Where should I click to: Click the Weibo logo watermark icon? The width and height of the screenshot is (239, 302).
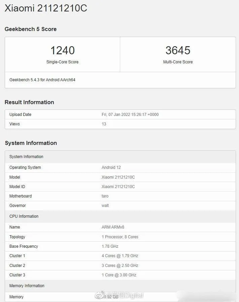pyautogui.click(x=99, y=296)
